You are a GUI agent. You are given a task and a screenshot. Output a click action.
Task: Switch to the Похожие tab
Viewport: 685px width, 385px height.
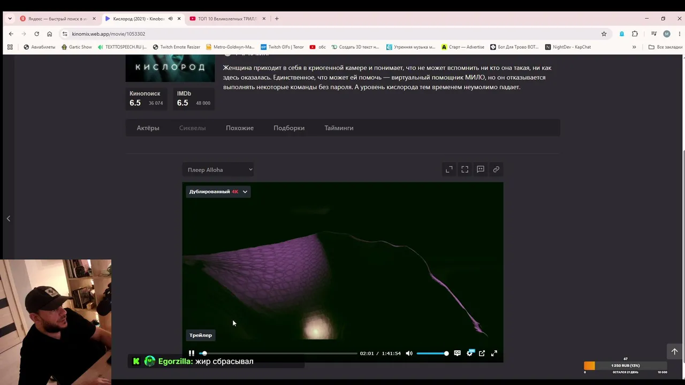(240, 128)
